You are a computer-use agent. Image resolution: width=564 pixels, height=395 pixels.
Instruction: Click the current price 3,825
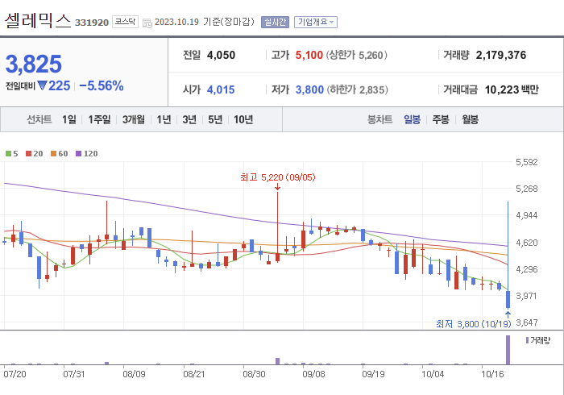coord(34,64)
